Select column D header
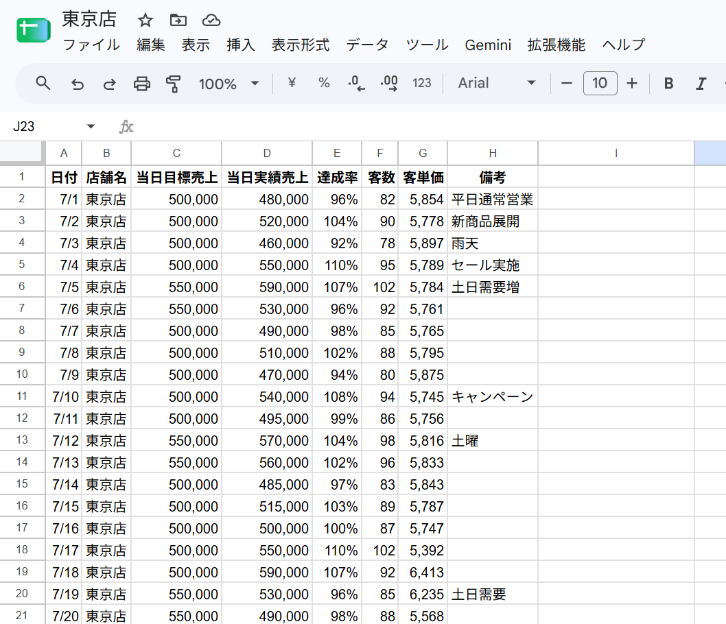726x624 pixels. [x=267, y=153]
